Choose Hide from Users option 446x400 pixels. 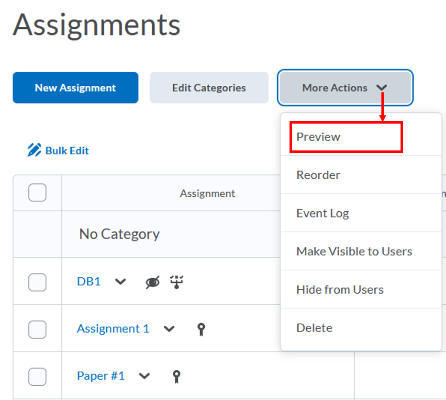click(340, 289)
